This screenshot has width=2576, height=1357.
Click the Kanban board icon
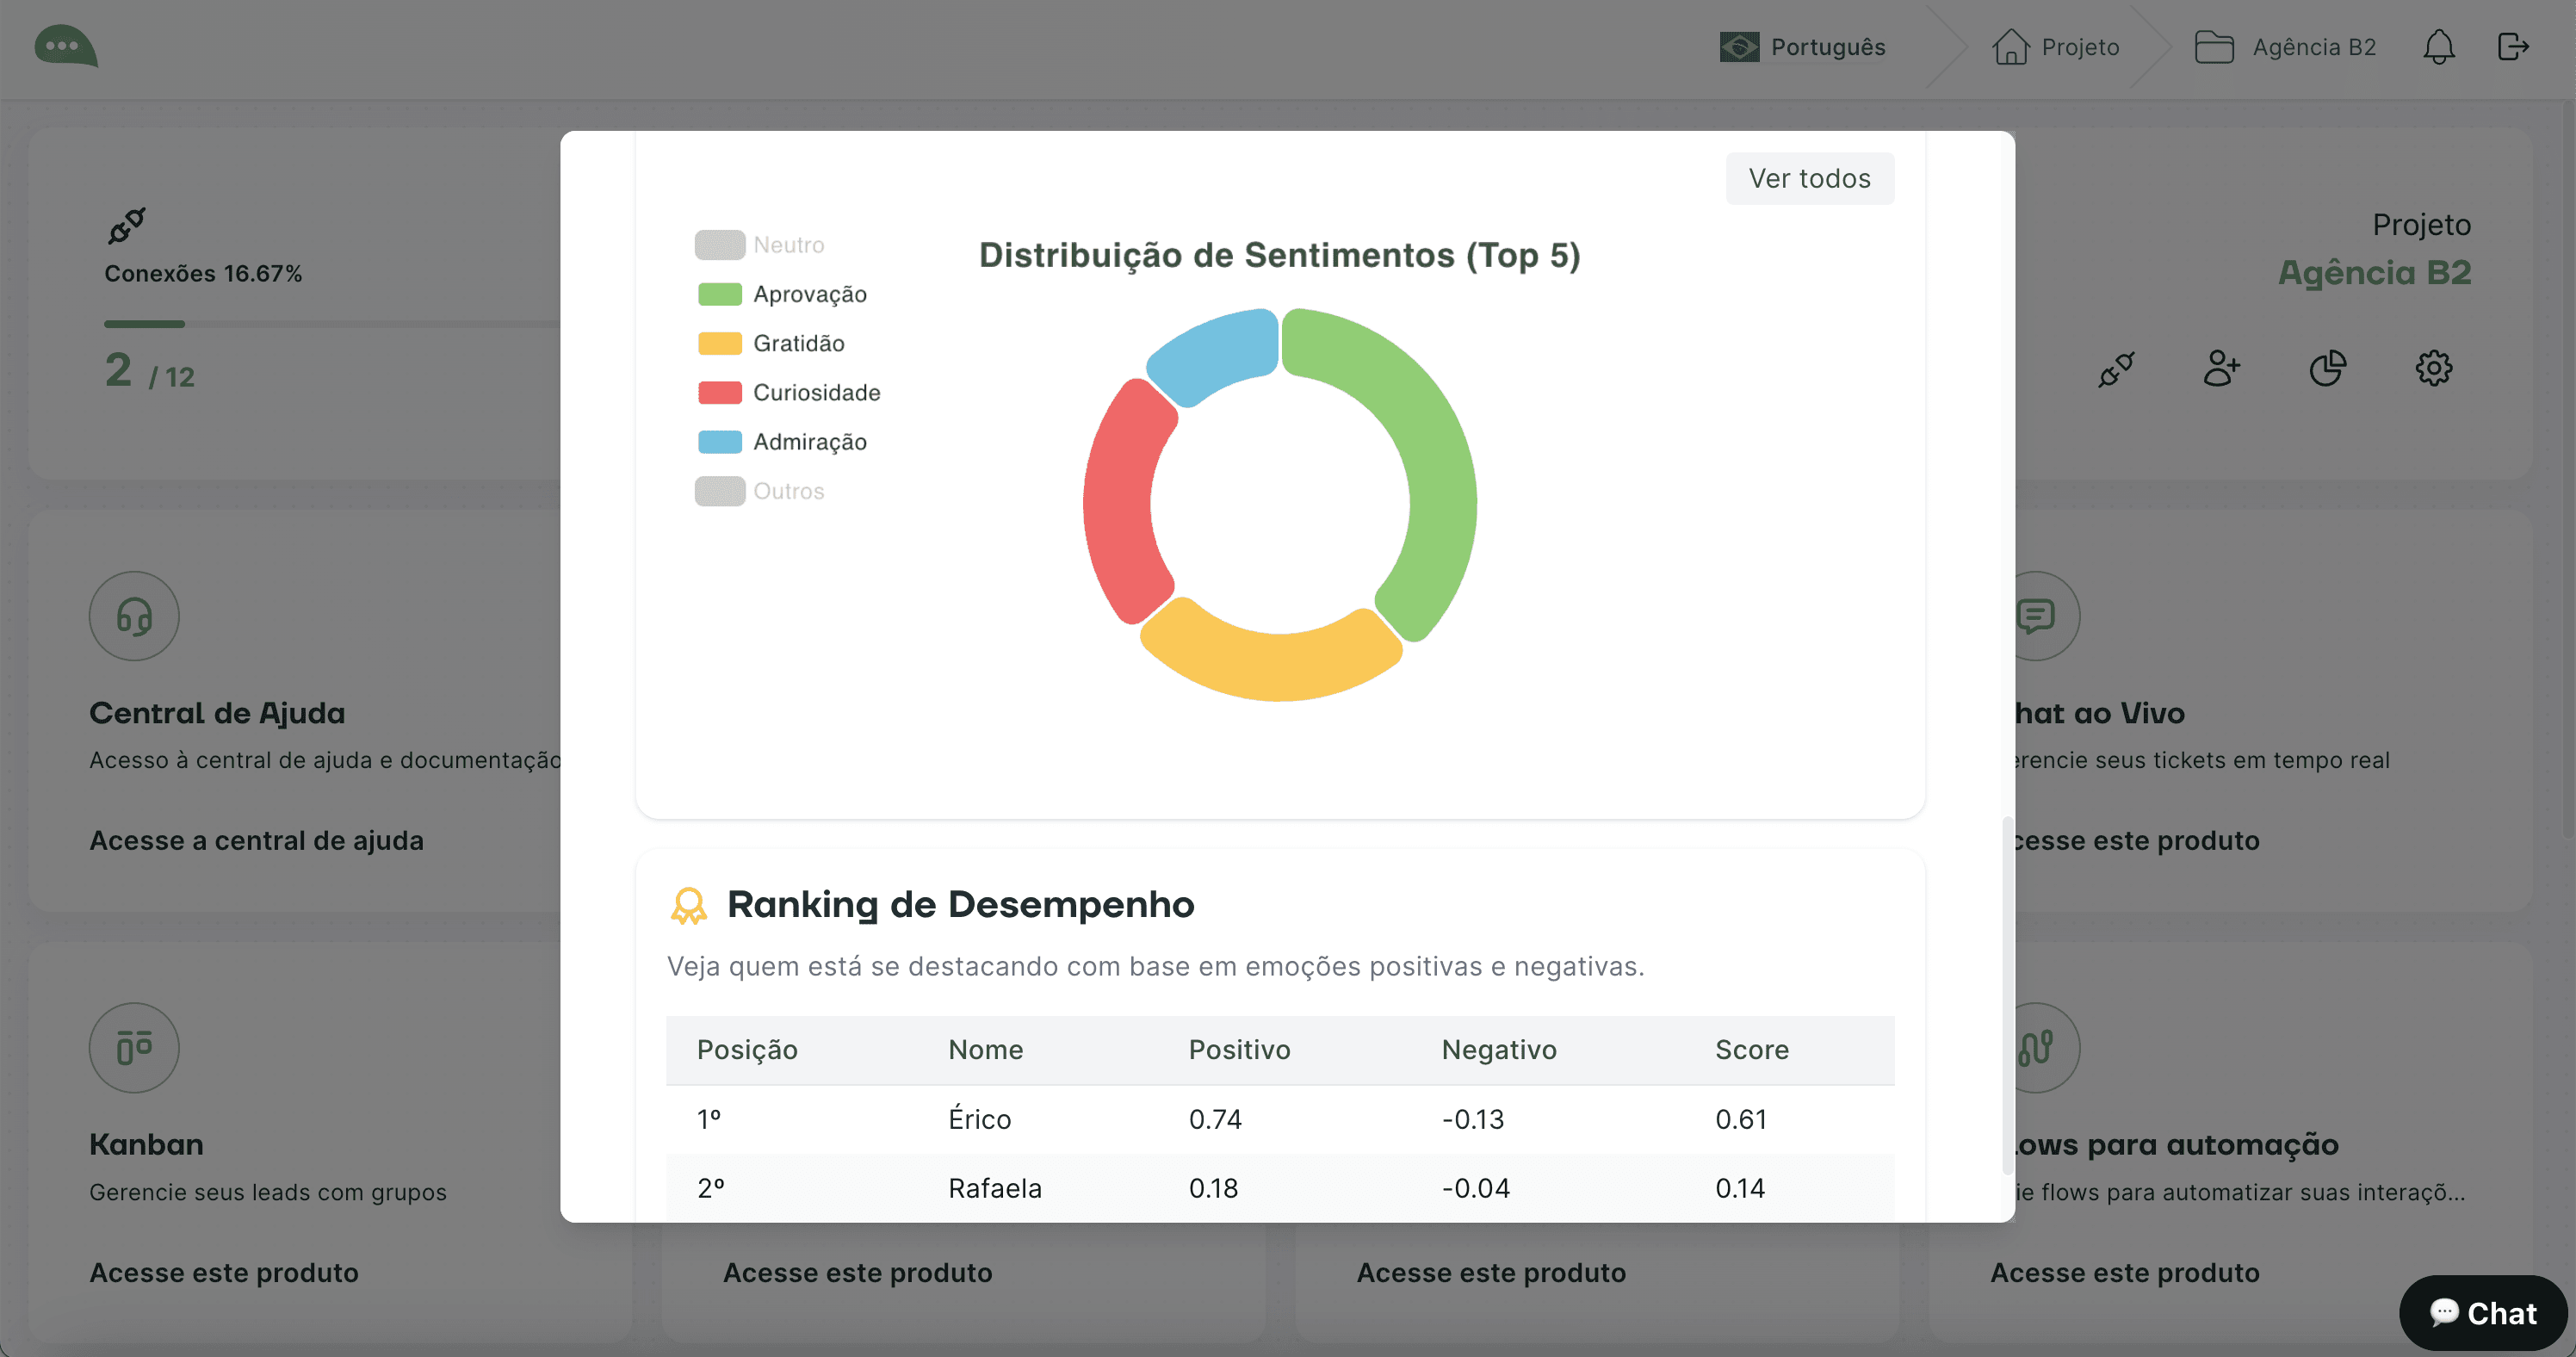(x=134, y=1047)
